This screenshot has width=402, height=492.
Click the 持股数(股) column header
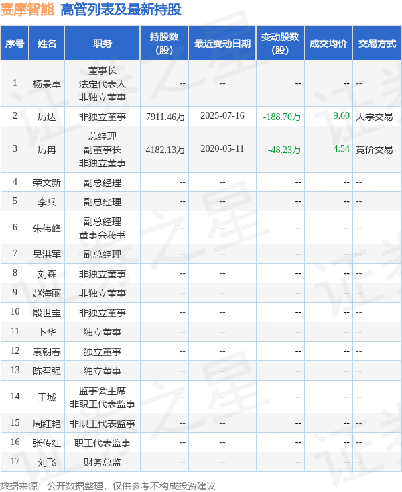point(164,44)
